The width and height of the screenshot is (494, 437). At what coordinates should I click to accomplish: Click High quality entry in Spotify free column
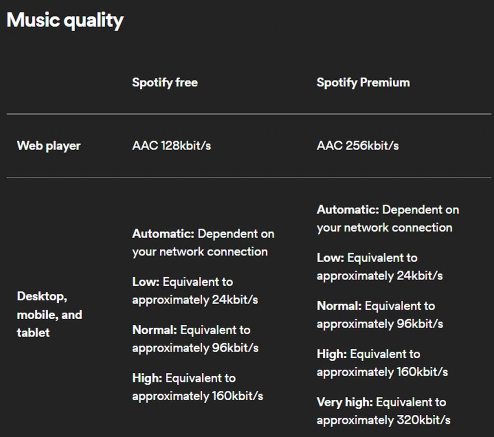(197, 387)
